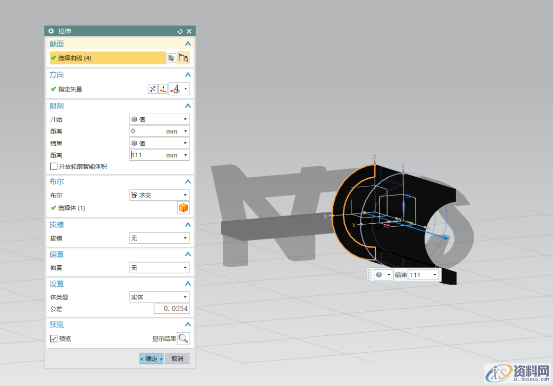Click the 公差 tolerance input field
553x386 pixels.
click(x=172, y=309)
